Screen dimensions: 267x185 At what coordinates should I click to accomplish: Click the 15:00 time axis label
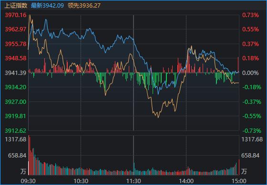pos(239,181)
